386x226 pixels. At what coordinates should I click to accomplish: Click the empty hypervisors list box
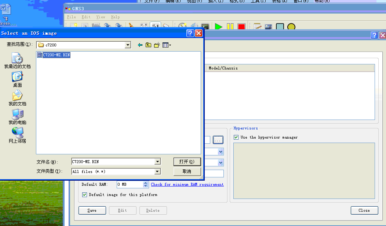[304, 171]
